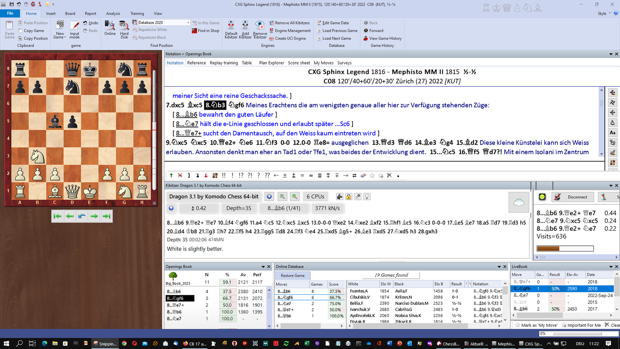The height and width of the screenshot is (349, 620).
Task: Click Remove All Kibitzers
Action: pyautogui.click(x=289, y=23)
